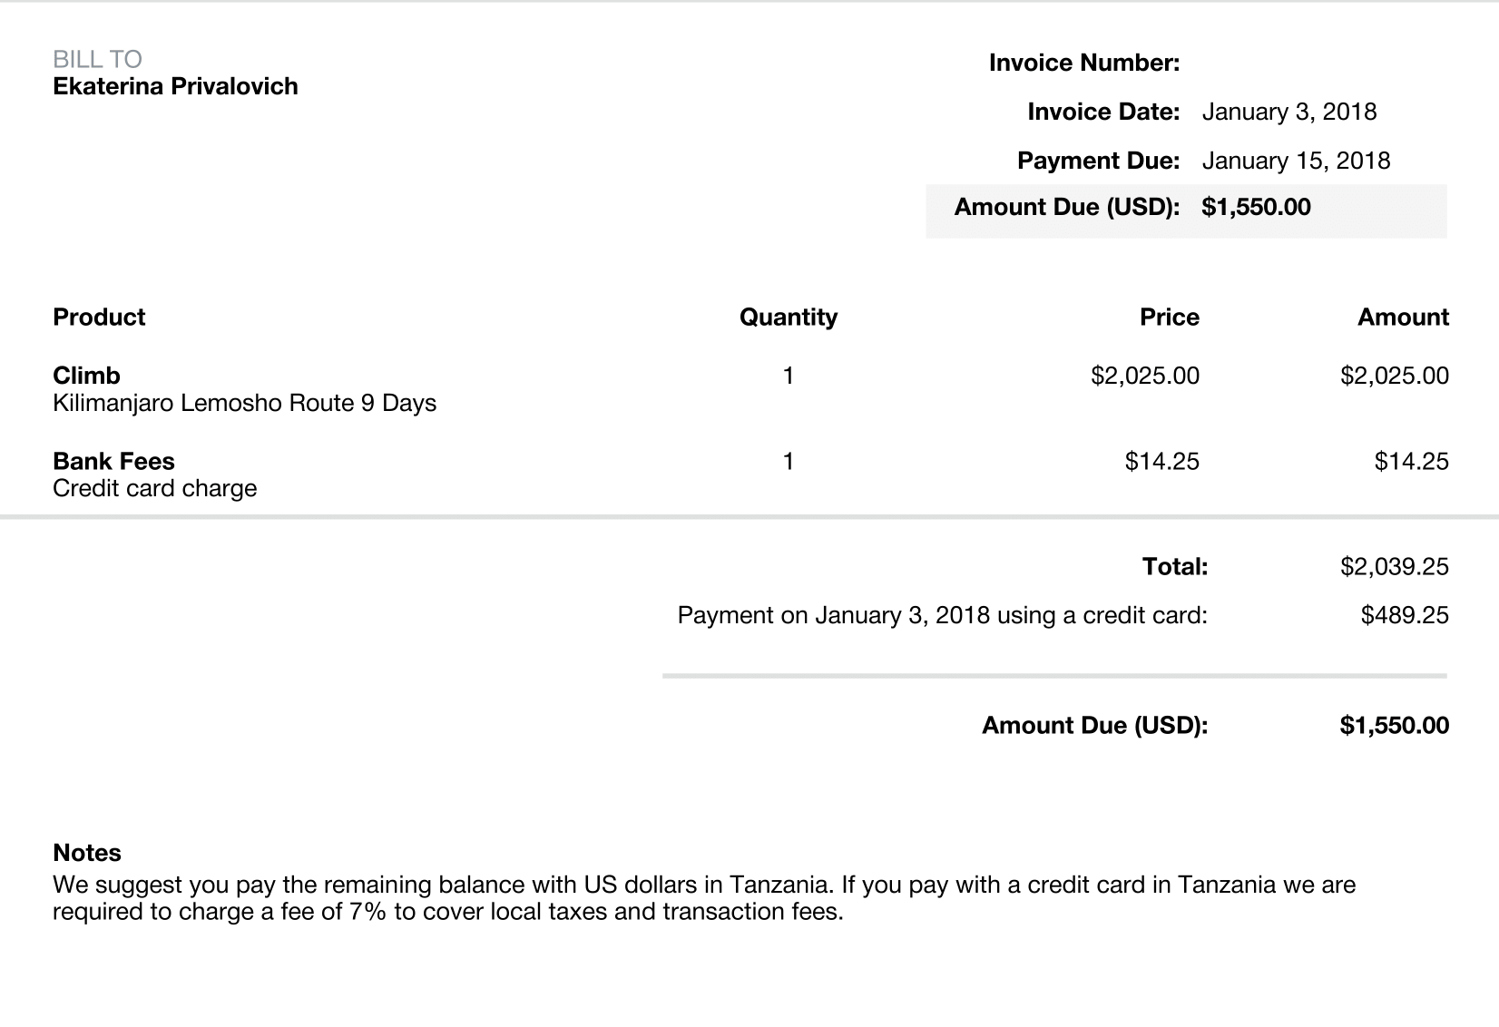Click the Quantity column header

coord(788,317)
